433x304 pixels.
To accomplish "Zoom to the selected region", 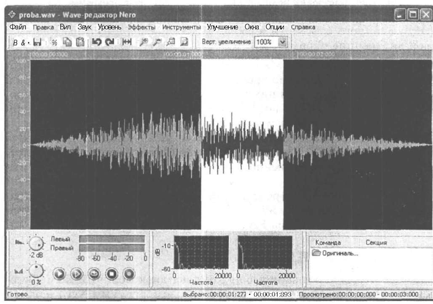I will pos(171,42).
